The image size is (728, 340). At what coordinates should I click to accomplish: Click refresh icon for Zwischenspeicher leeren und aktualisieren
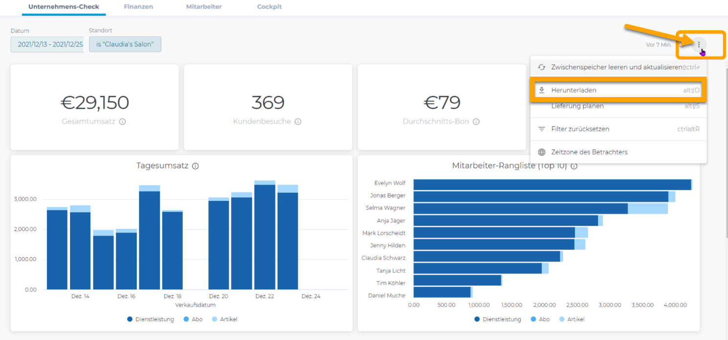tap(541, 67)
